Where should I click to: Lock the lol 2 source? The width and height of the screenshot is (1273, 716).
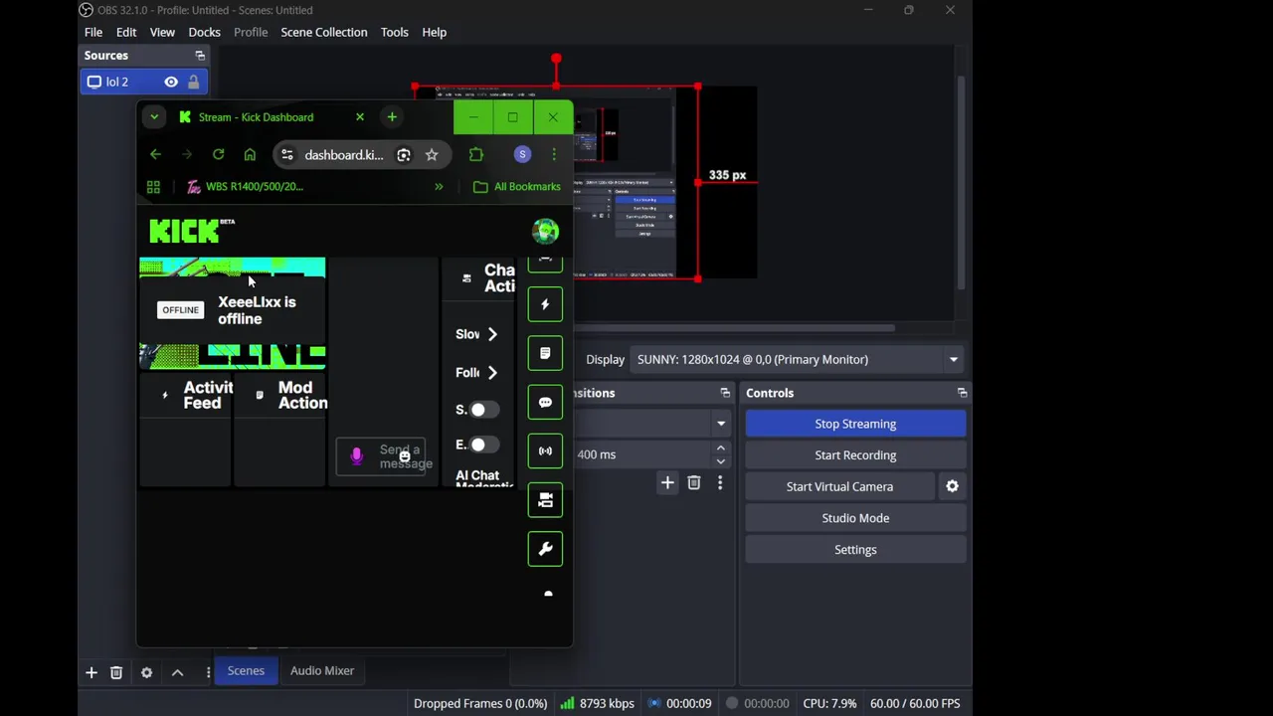[x=193, y=82]
